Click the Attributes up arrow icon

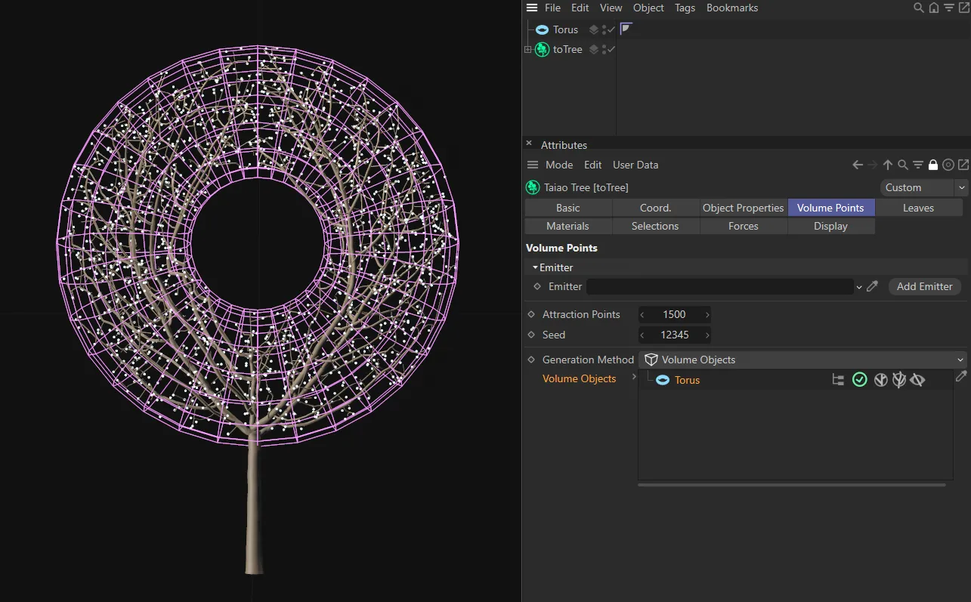point(888,165)
